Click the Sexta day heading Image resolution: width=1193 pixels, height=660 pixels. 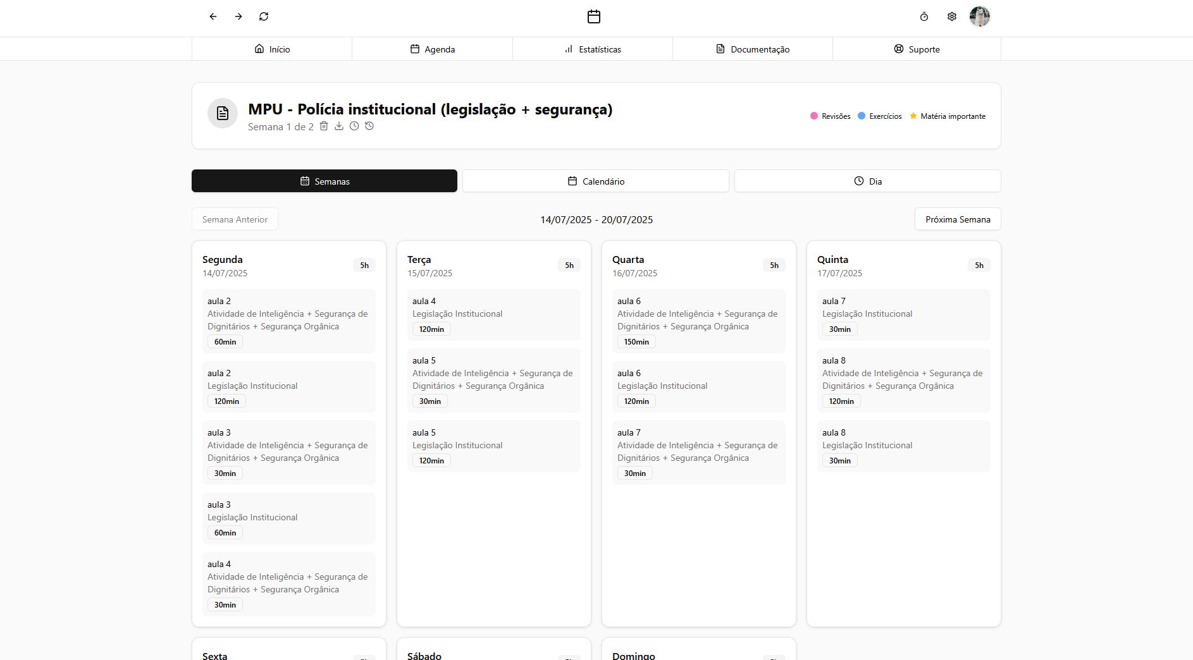pos(214,656)
